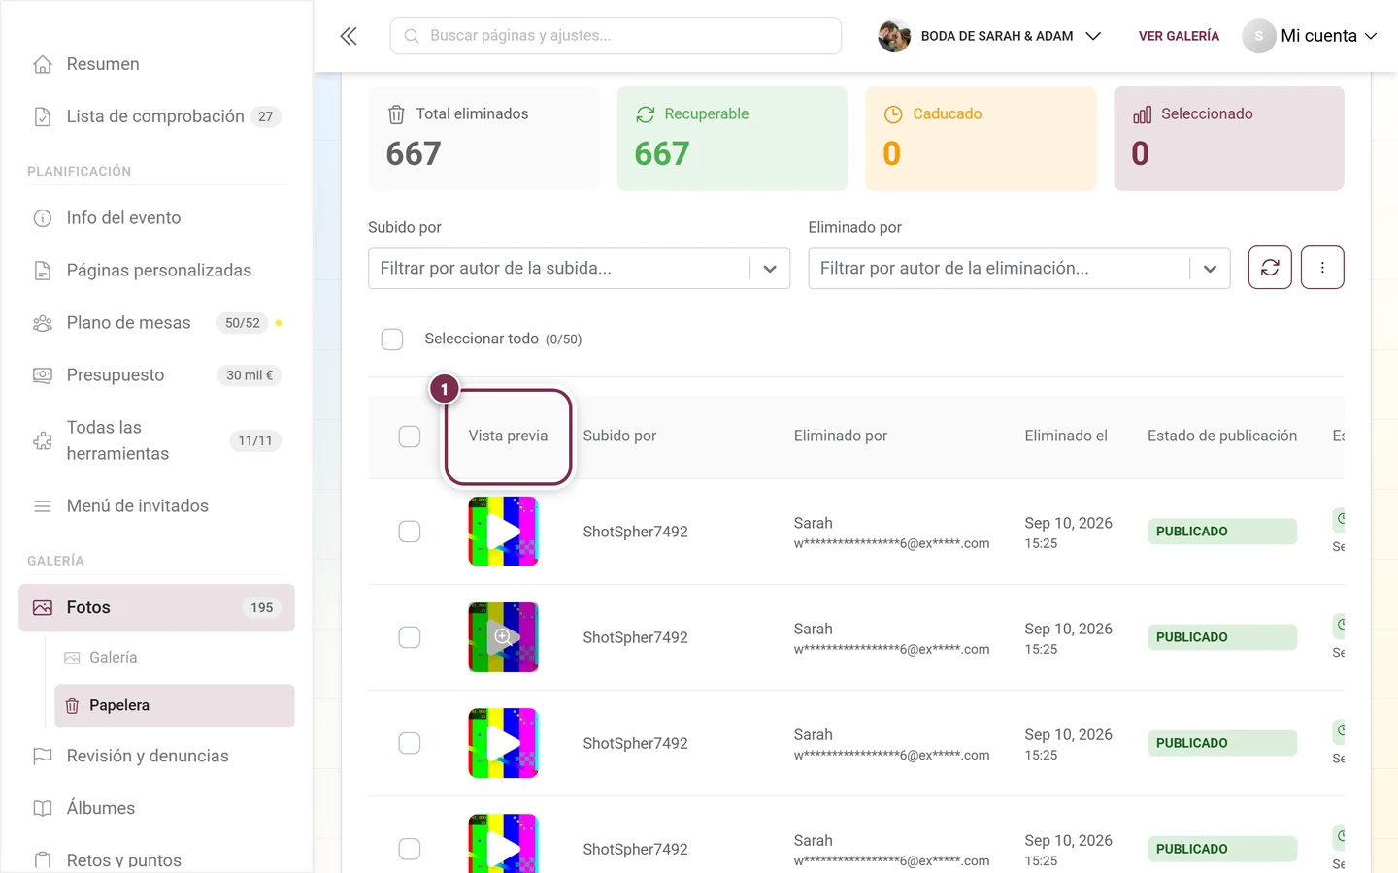Click the refresh trash list icon button

click(1270, 268)
